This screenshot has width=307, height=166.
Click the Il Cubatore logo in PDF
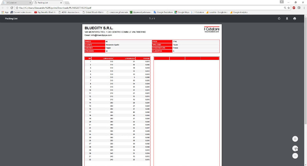coord(212,29)
